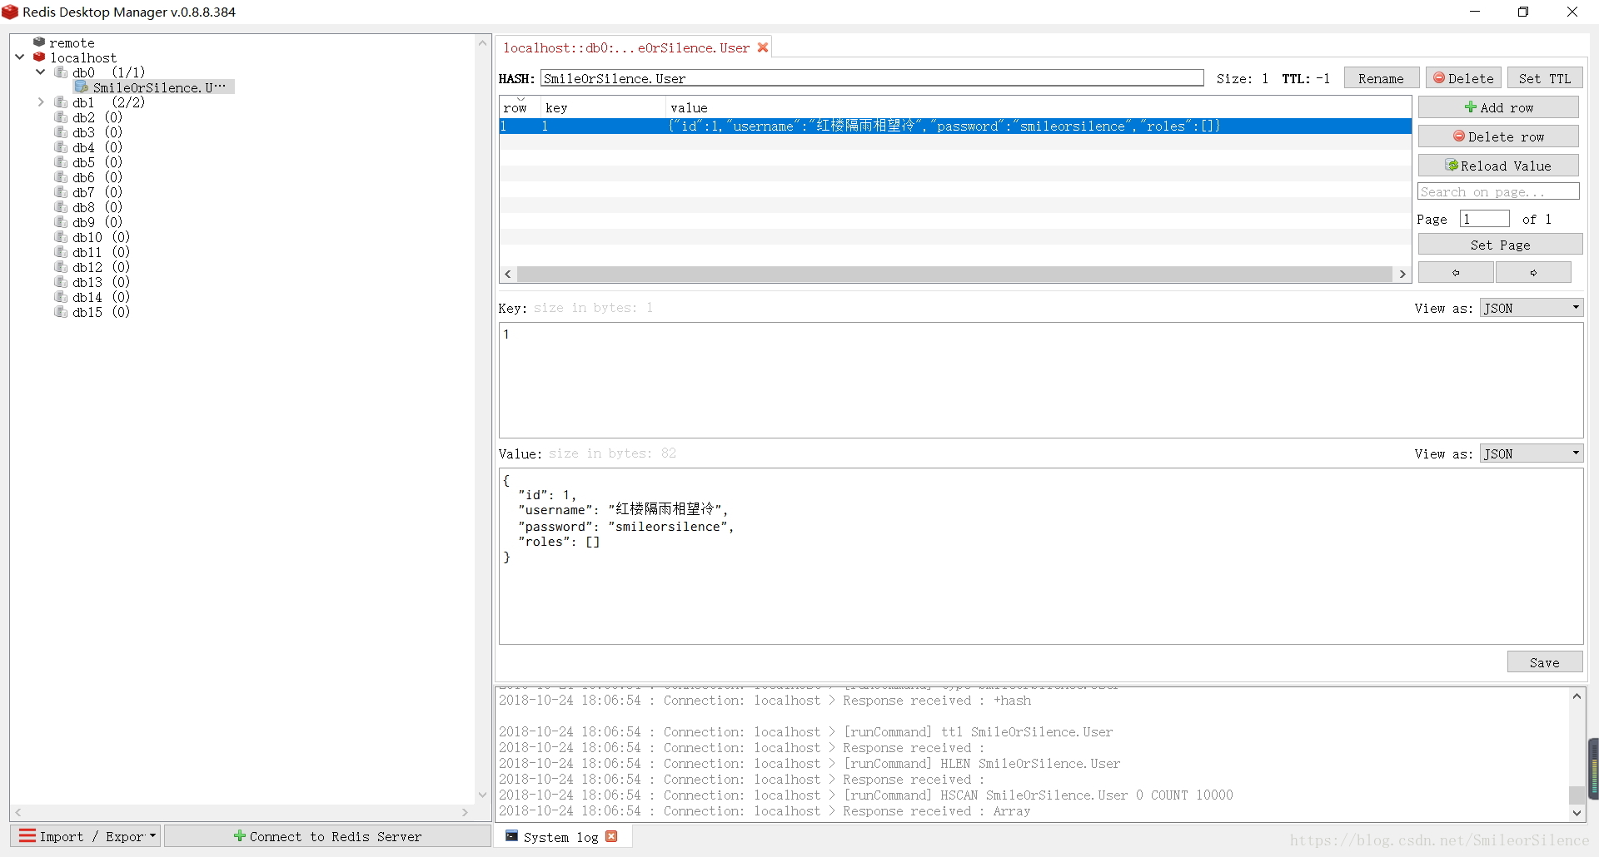Click the db2 database icon

click(x=61, y=117)
